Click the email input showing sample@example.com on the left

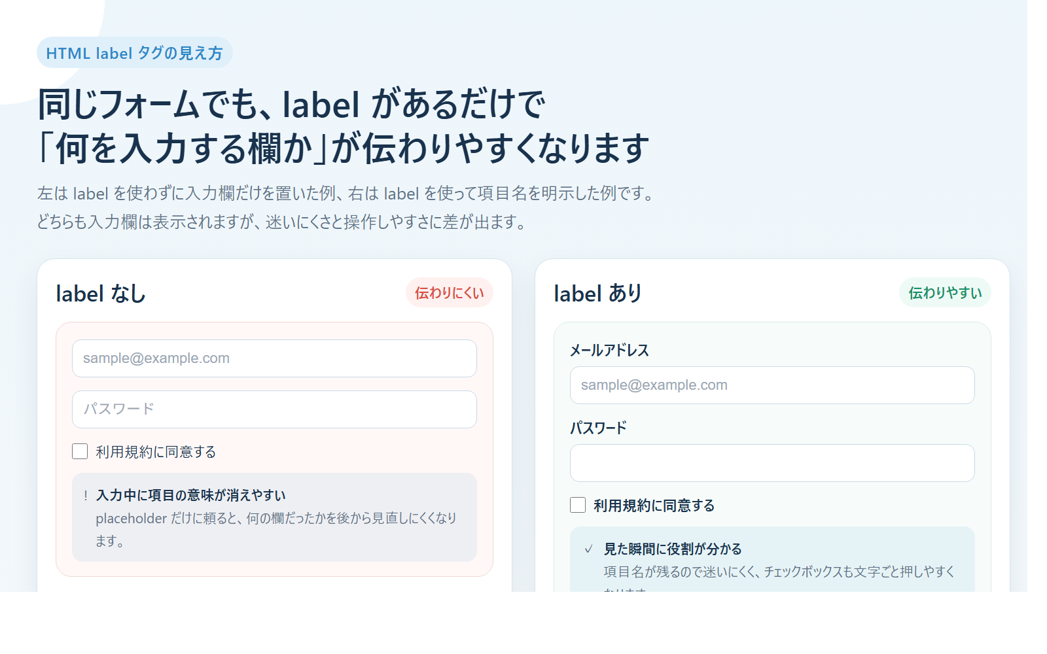(274, 358)
